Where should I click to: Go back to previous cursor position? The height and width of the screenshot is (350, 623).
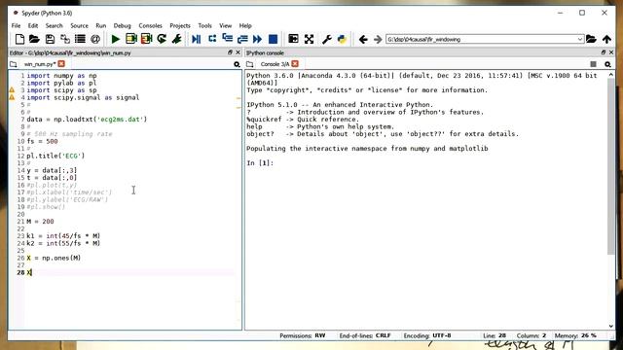363,39
